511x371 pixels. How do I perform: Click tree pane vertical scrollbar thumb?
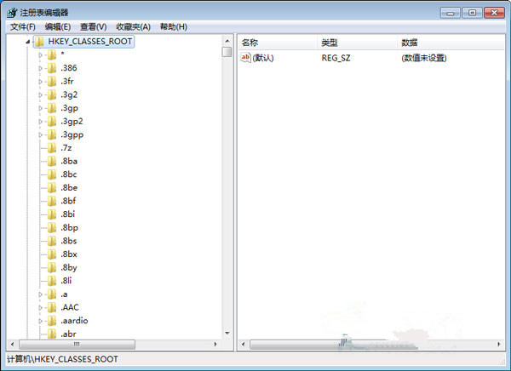(x=227, y=52)
